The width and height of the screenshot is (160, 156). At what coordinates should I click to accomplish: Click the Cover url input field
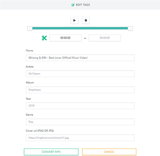pyautogui.click(x=80, y=138)
